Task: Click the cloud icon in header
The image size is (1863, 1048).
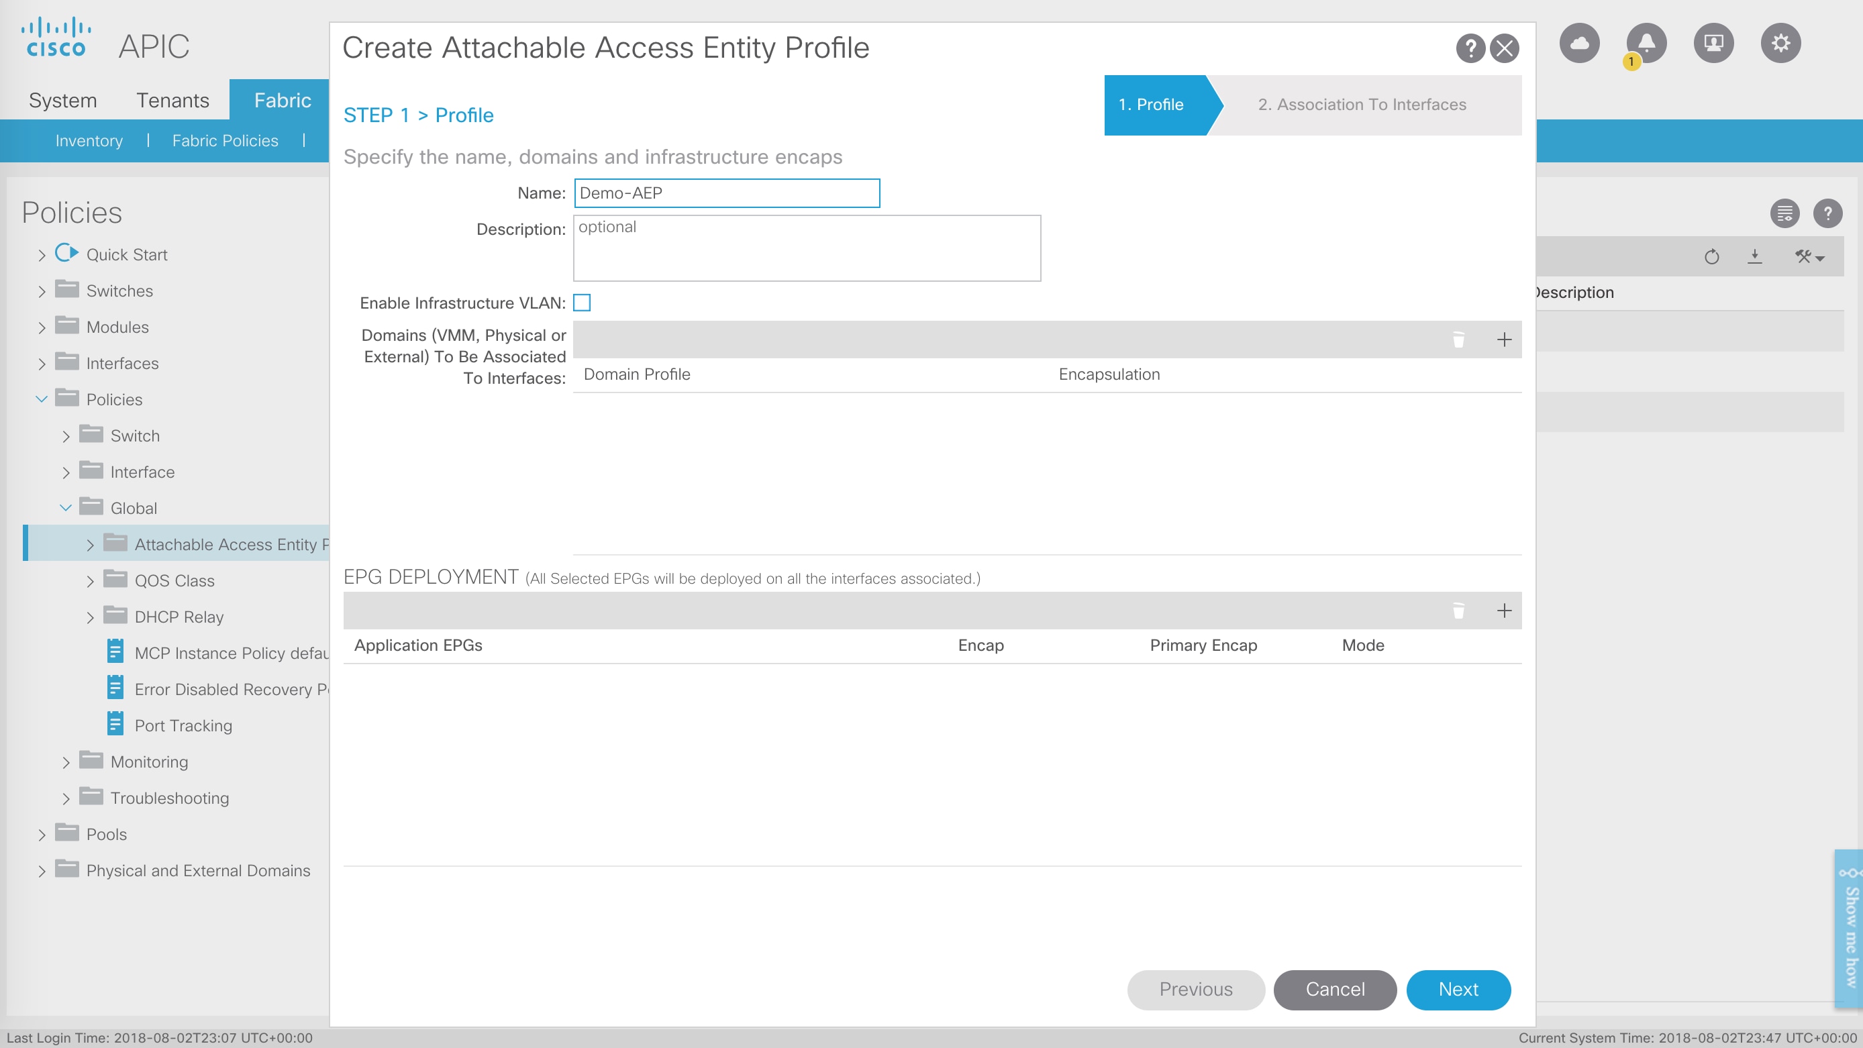Action: pyautogui.click(x=1580, y=44)
